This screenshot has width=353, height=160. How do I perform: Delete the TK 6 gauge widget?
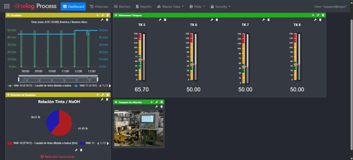216,20
